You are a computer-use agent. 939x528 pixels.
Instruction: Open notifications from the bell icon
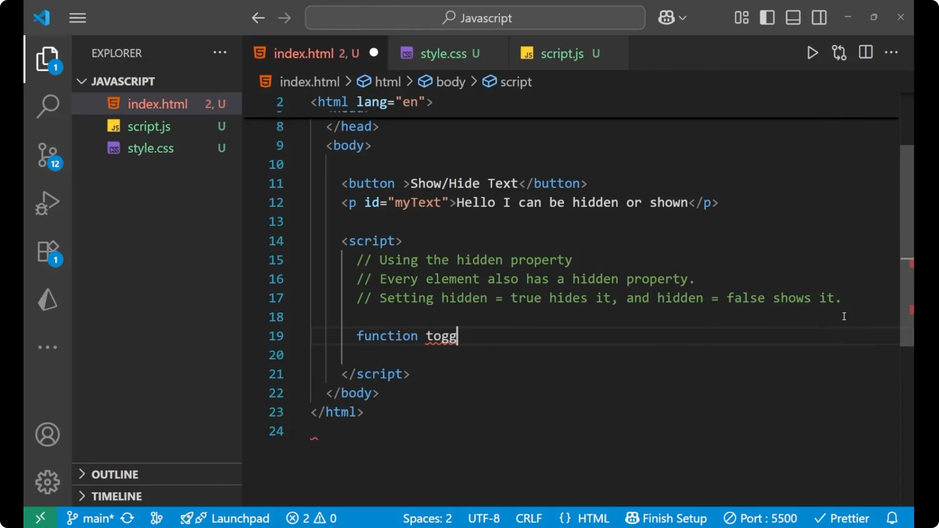tap(891, 518)
